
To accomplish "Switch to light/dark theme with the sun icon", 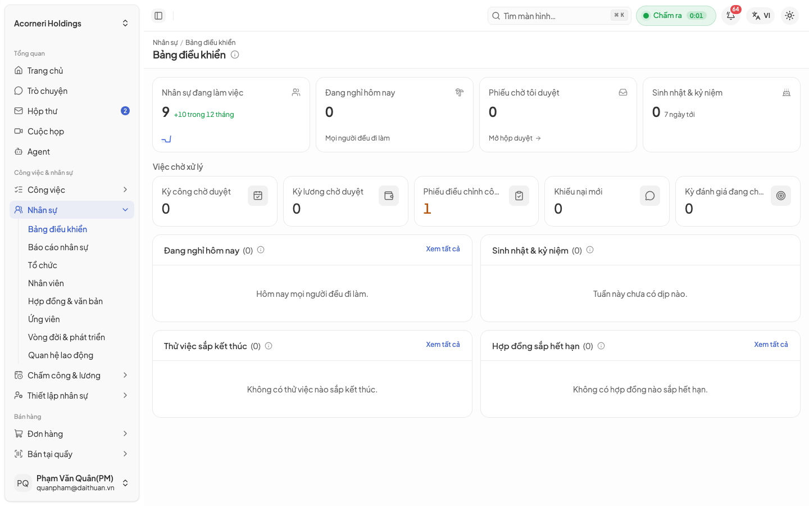I will (x=789, y=16).
